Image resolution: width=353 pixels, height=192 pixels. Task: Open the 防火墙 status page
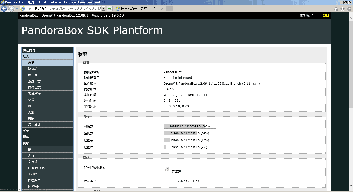click(48, 69)
